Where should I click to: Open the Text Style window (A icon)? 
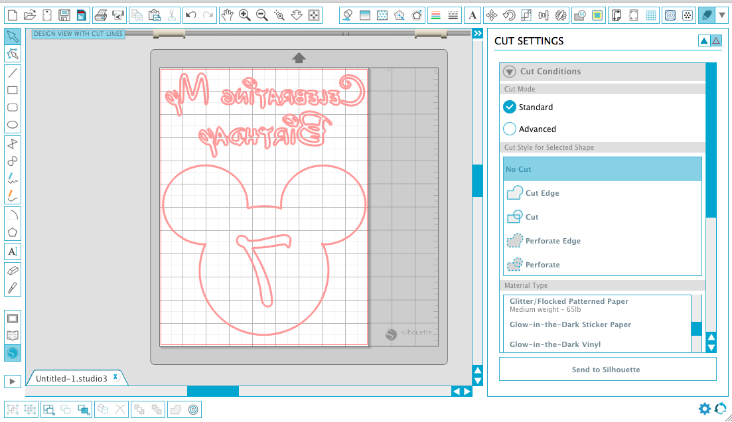tap(473, 15)
